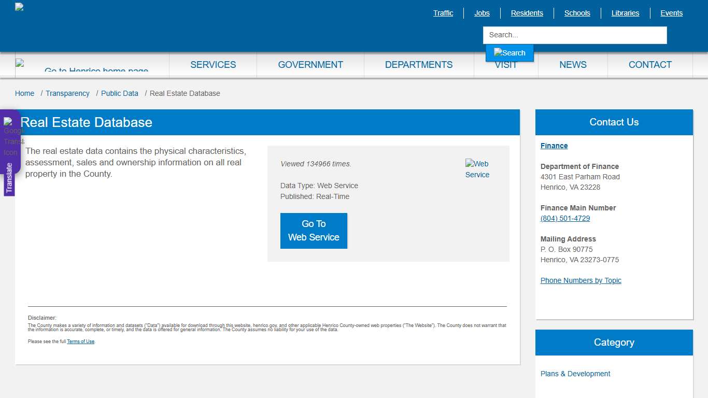Click inside the Search input box

pos(574,35)
